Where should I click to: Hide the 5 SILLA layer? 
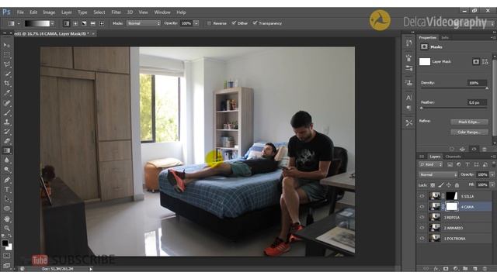pos(422,196)
